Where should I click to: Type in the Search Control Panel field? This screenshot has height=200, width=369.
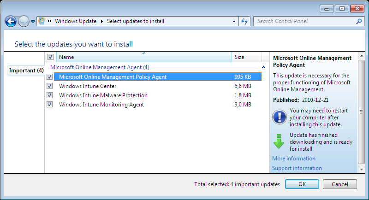click(304, 21)
